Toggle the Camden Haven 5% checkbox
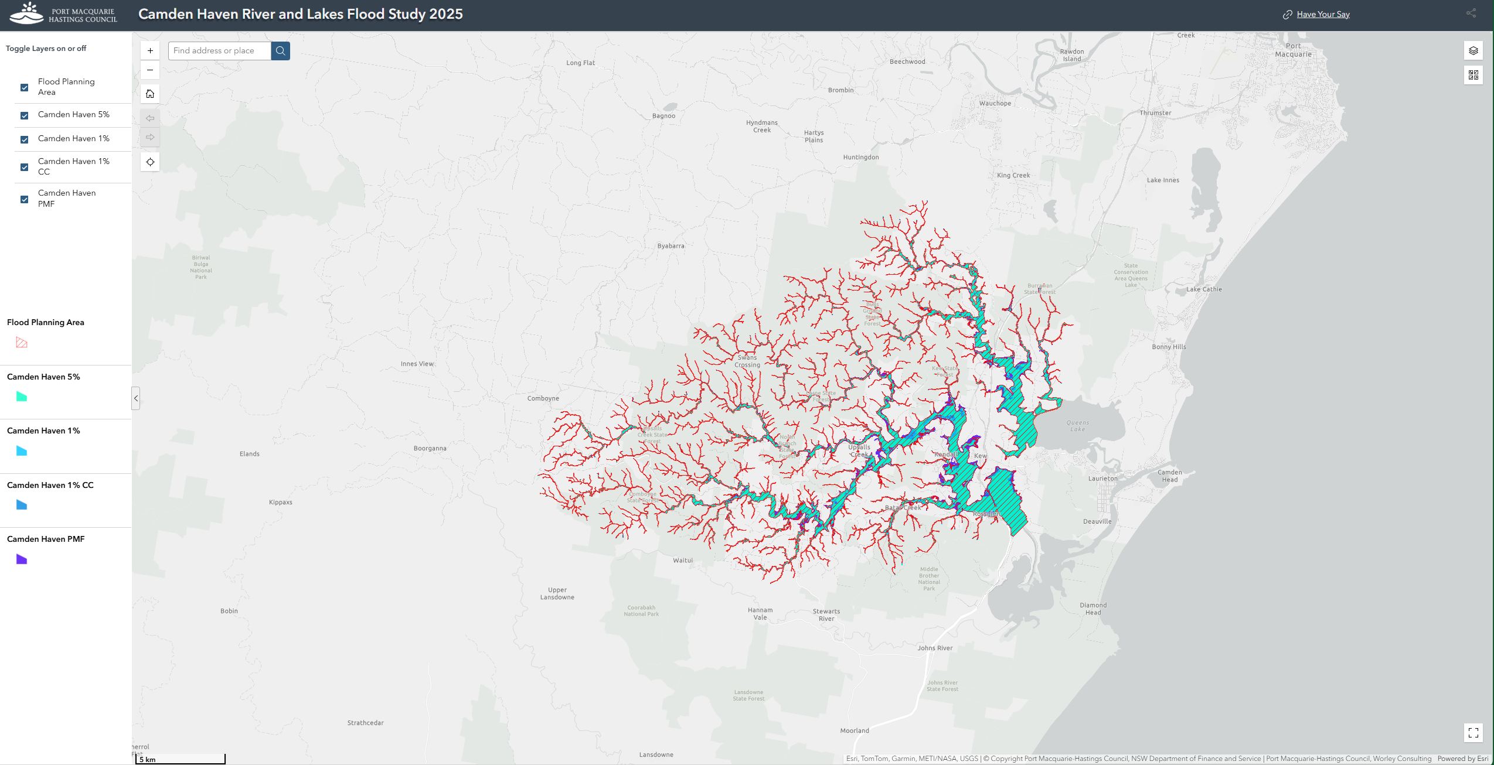 pos(24,115)
